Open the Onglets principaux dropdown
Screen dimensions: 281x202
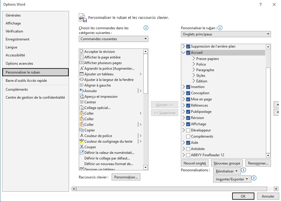click(x=226, y=34)
